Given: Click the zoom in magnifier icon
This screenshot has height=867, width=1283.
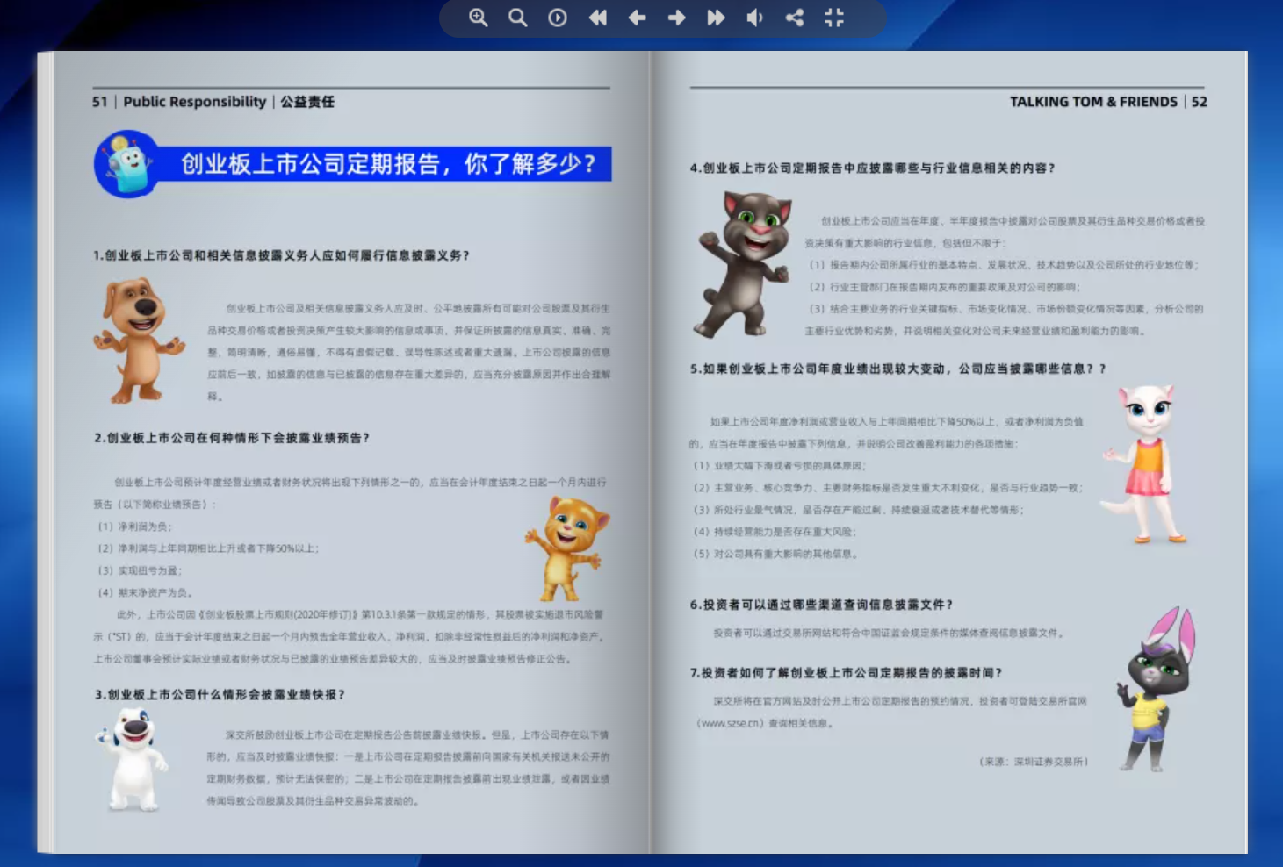Looking at the screenshot, I should (478, 18).
